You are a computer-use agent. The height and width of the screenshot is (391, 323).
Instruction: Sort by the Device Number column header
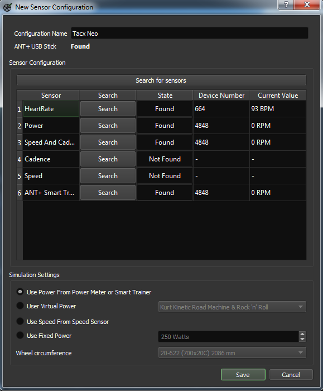pyautogui.click(x=221, y=96)
